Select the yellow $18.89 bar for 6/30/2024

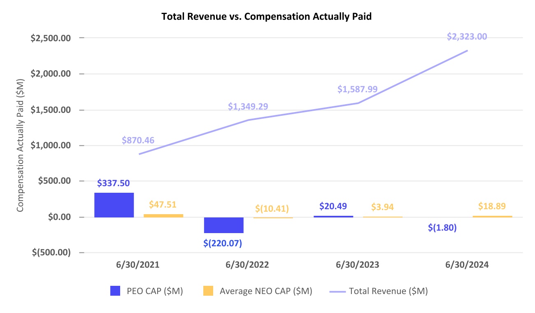(x=492, y=216)
